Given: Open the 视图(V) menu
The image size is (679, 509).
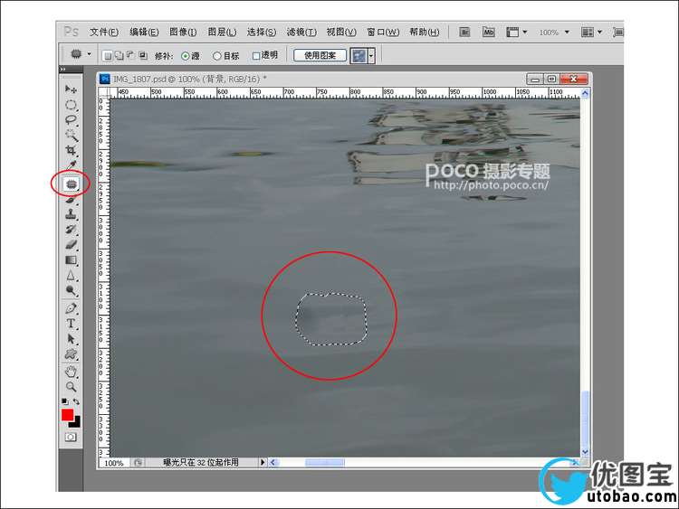Looking at the screenshot, I should click(x=341, y=32).
